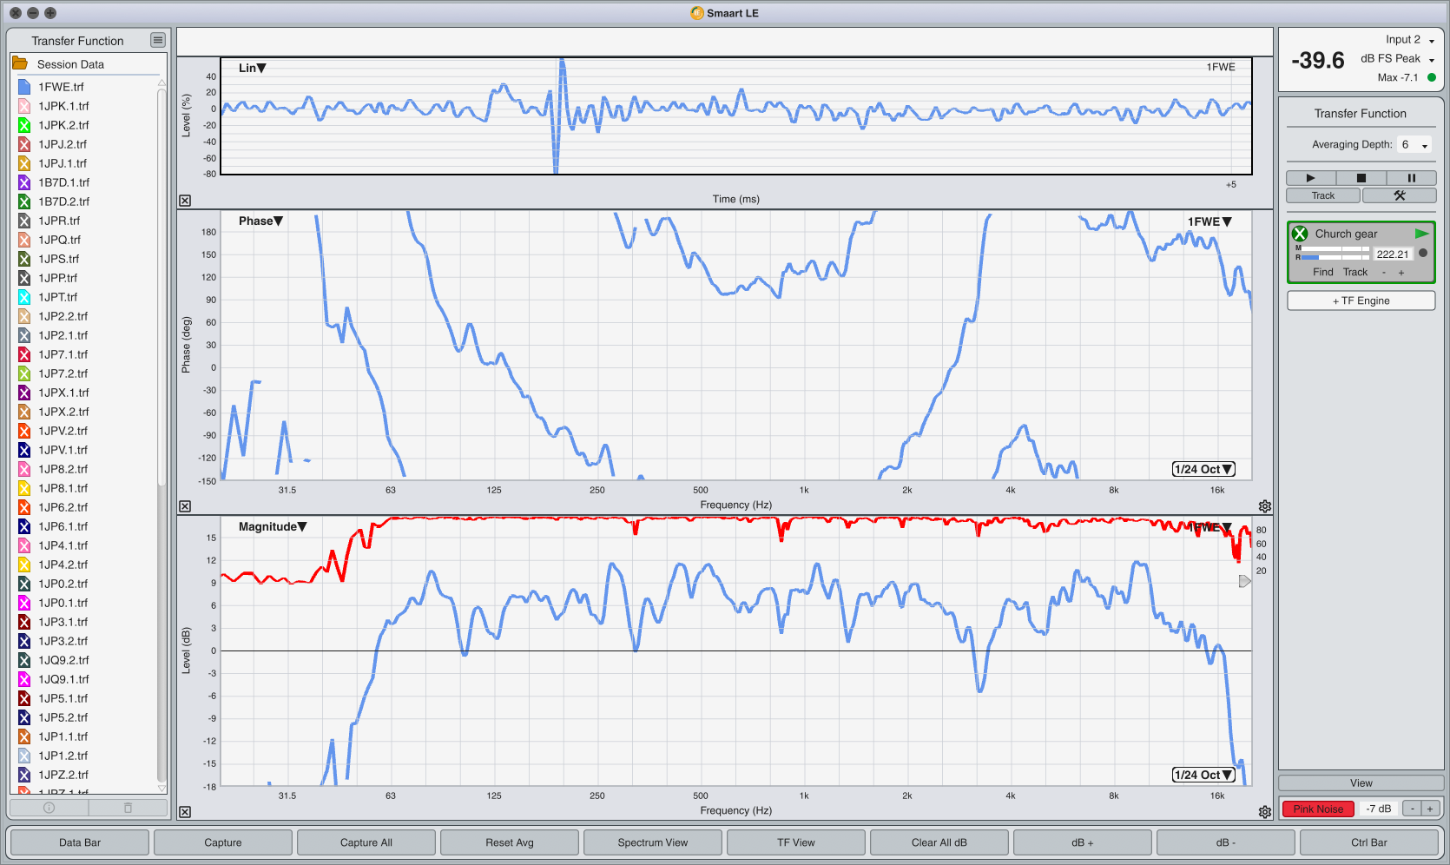The height and width of the screenshot is (865, 1450).
Task: Open Magnitude plot settings gear
Action: [1265, 812]
